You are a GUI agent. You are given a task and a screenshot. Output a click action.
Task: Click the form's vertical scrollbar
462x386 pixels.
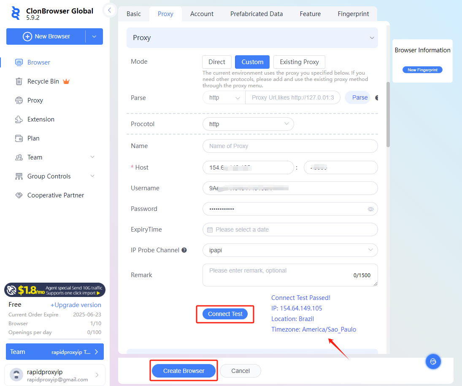click(388, 114)
